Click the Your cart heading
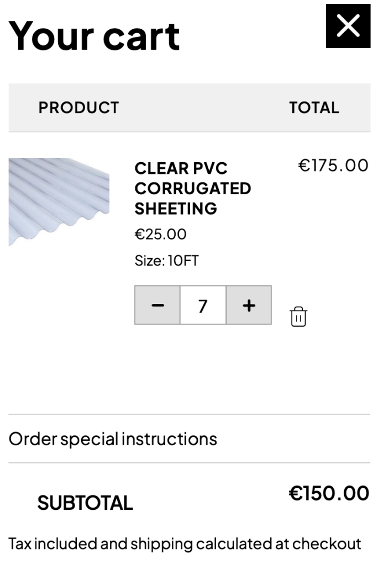This screenshot has height=565, width=384. pyautogui.click(x=94, y=35)
